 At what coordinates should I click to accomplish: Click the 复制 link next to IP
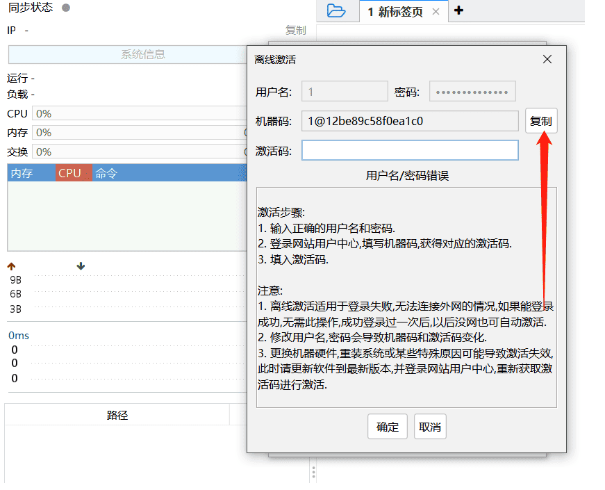click(295, 30)
